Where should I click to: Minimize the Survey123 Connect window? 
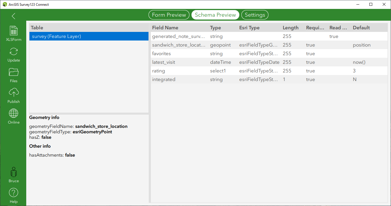358,4
